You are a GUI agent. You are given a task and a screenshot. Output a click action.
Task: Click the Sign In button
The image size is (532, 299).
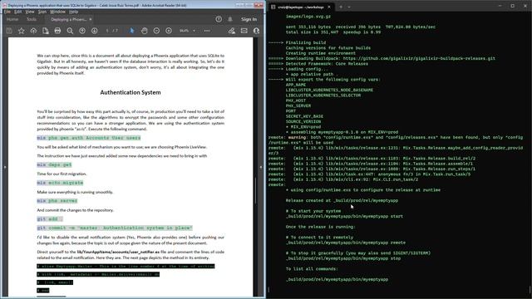pyautogui.click(x=249, y=19)
